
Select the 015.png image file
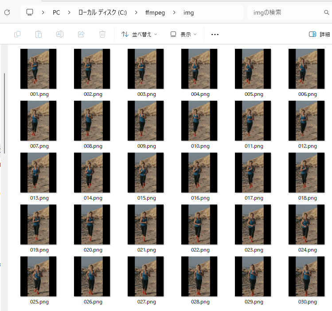[x=145, y=173]
